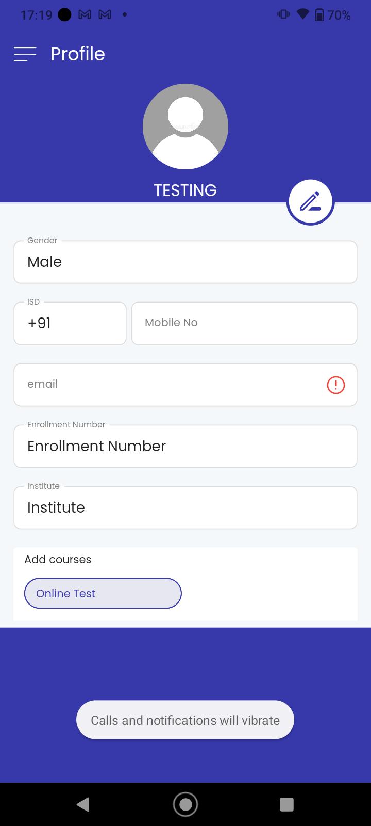Select the Online Test course chip
Screen dimensions: 371x826
coord(103,593)
